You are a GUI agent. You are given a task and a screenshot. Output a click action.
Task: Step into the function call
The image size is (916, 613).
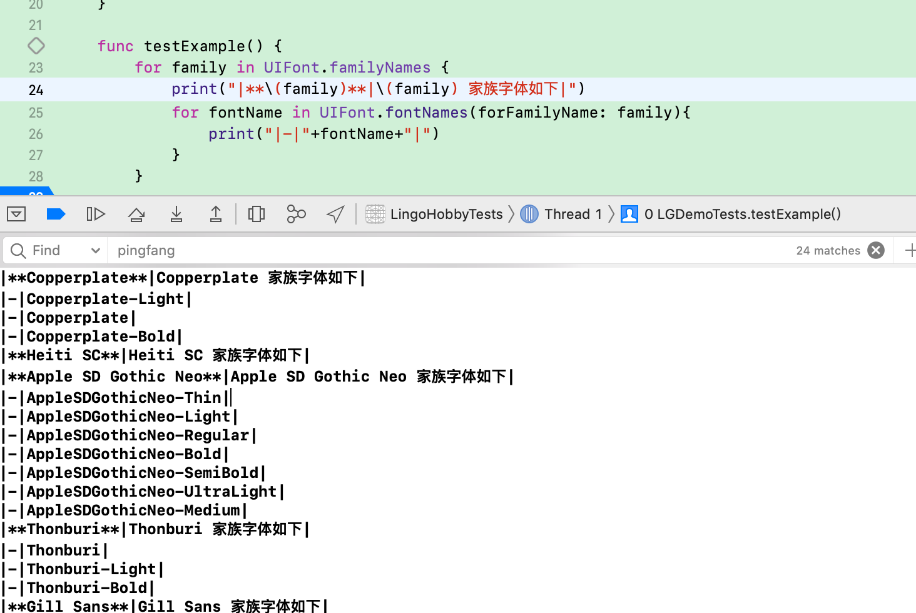coord(176,213)
